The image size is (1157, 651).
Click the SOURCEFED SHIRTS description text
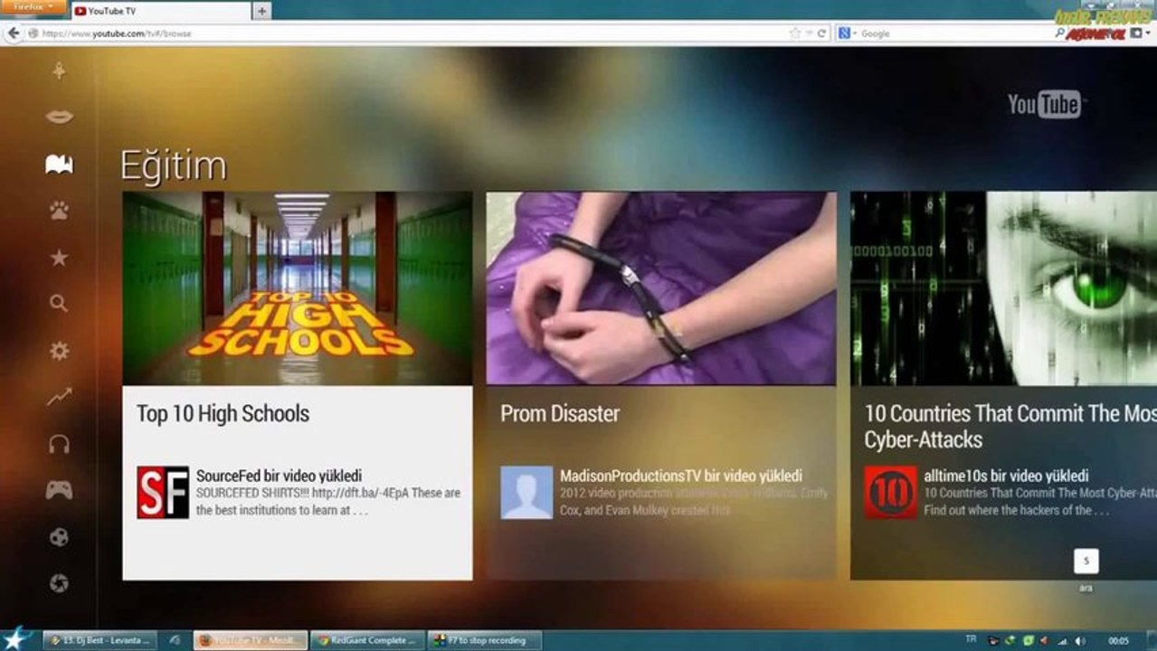[x=328, y=502]
